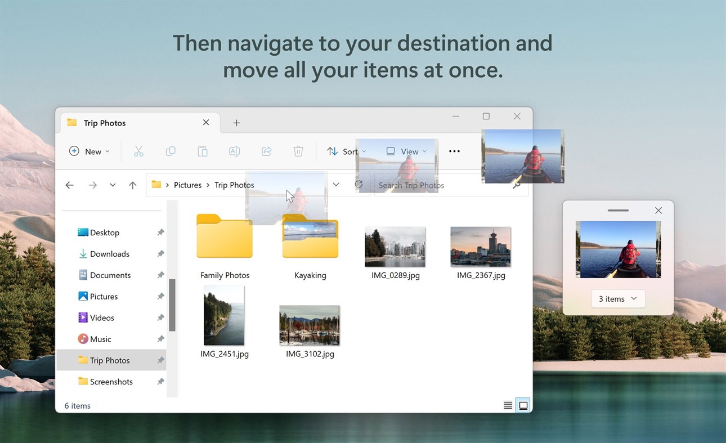Paste items with the Paste icon
Viewport: 726px width, 443px height.
click(x=203, y=151)
